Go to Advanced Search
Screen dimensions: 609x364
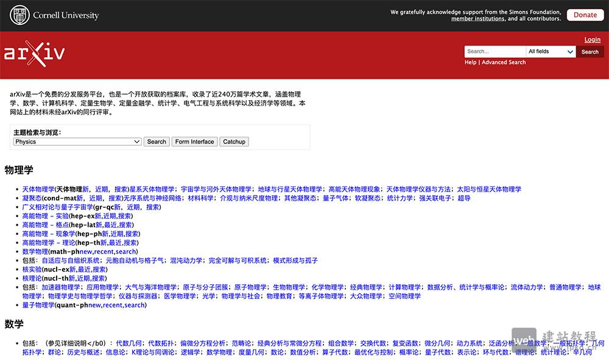pyautogui.click(x=504, y=62)
